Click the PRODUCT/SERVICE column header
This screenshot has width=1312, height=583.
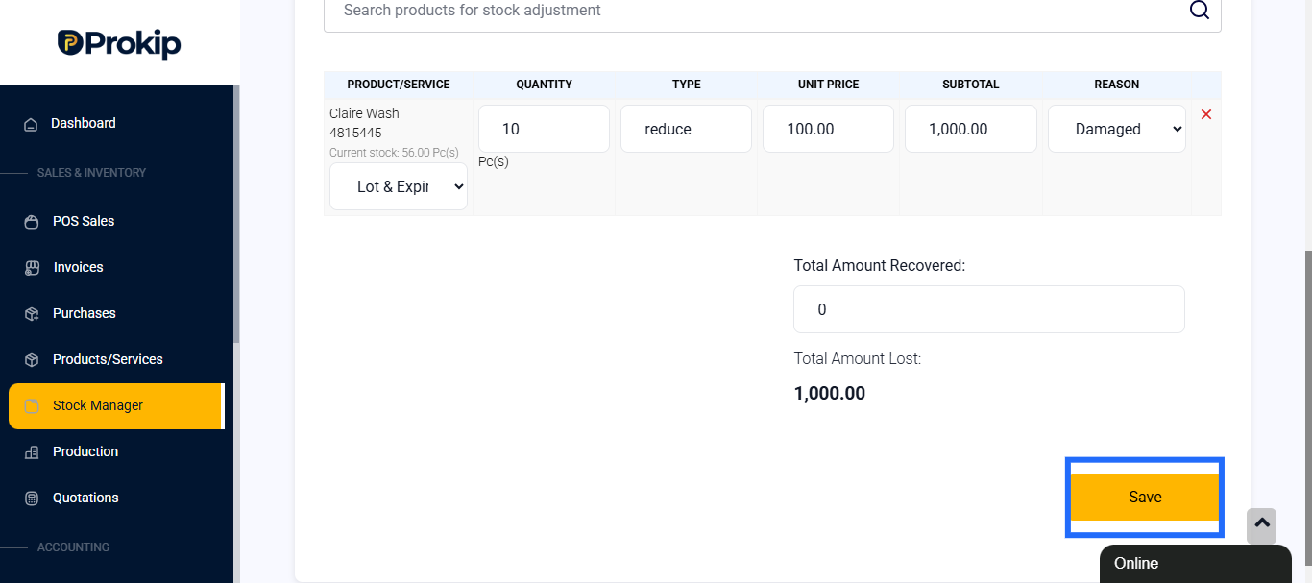click(399, 85)
